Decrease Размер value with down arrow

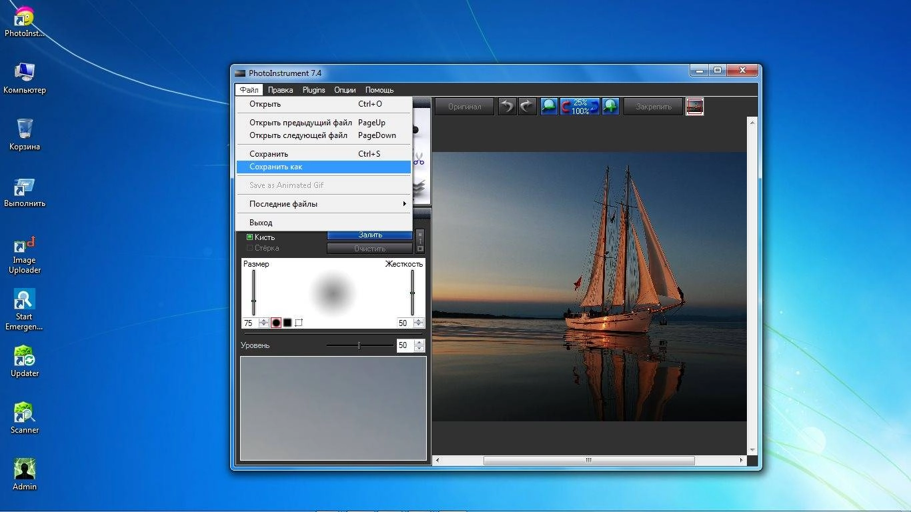click(x=264, y=325)
